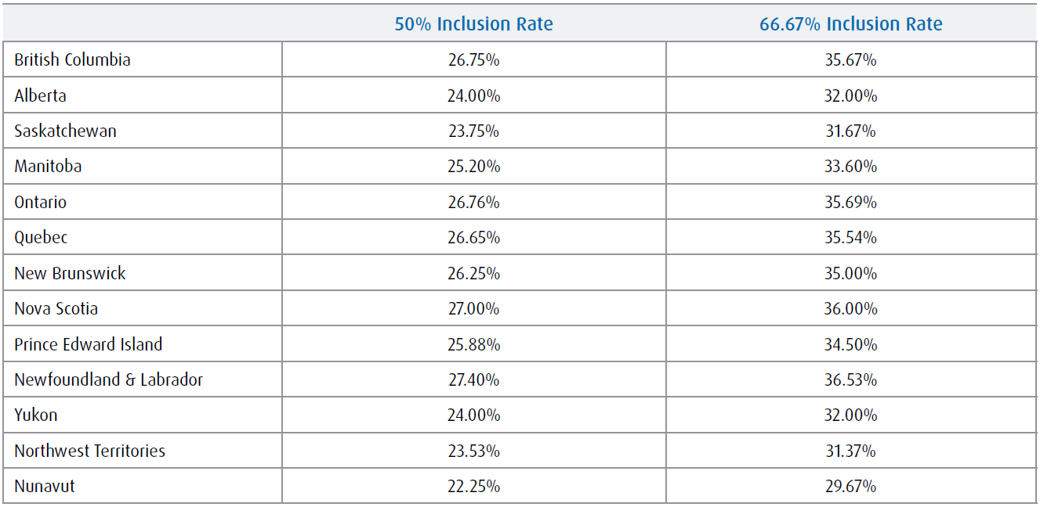
Task: Click the Newfoundland & Labrador label
Action: tap(108, 380)
